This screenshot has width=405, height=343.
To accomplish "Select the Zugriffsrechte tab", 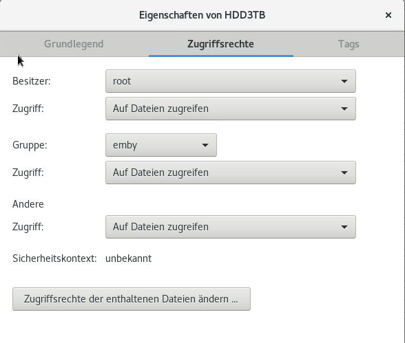I will [x=220, y=44].
